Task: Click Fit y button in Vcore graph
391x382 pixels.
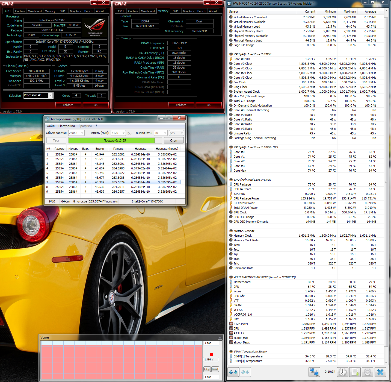Action: (x=207, y=369)
